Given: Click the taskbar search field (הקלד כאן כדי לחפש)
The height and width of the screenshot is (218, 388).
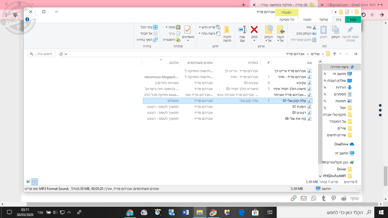Looking at the screenshot, I should coord(326,212).
